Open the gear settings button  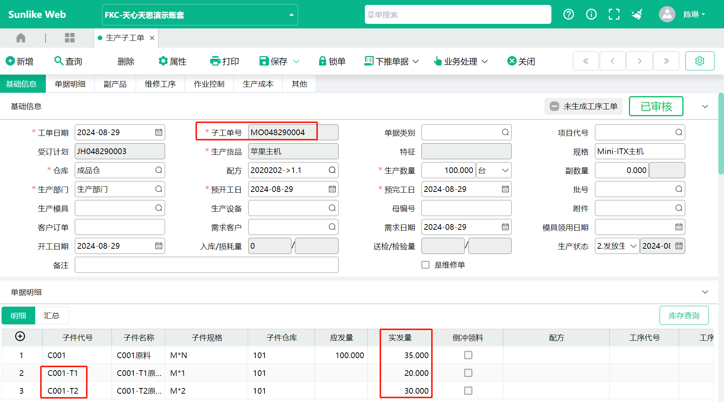click(x=700, y=61)
